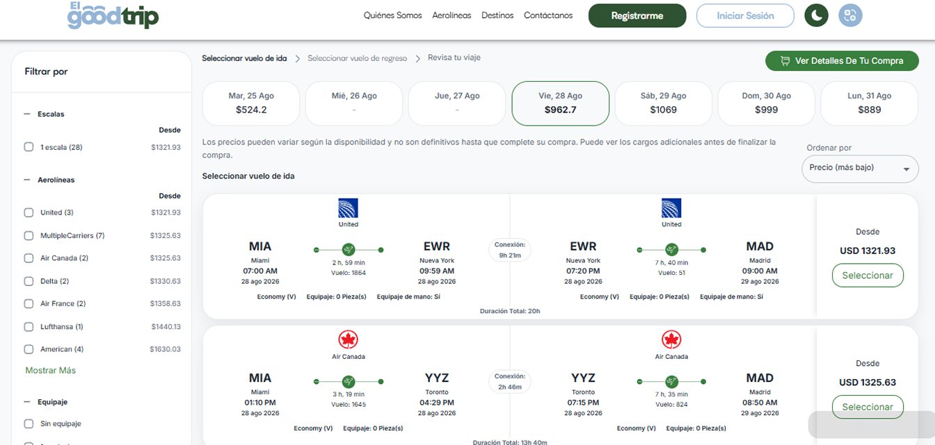This screenshot has width=935, height=445.
Task: Select the Mié, 26 Ago date tab
Action: [354, 103]
